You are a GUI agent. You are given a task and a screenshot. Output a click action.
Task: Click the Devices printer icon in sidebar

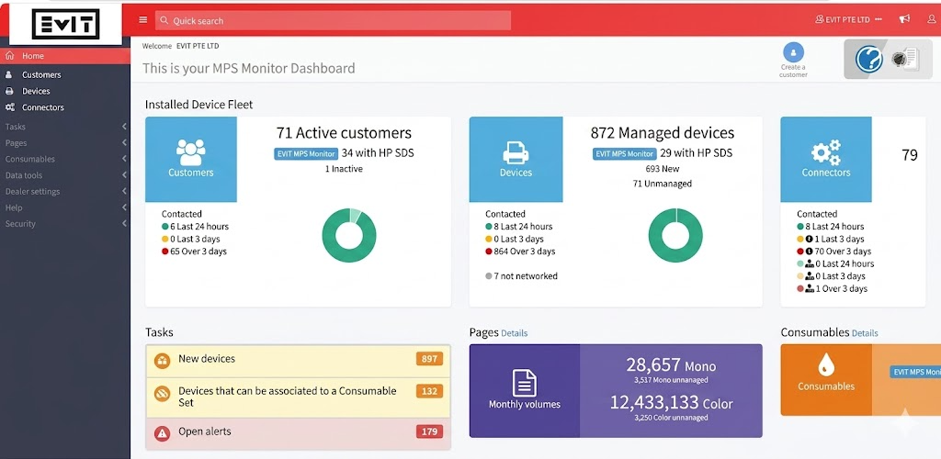[9, 91]
